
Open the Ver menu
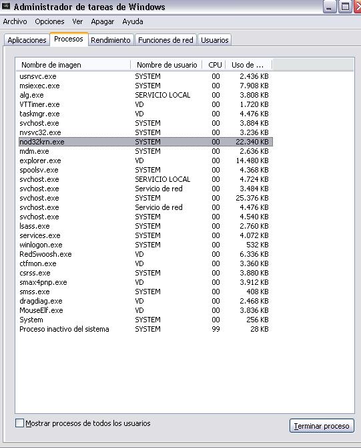click(77, 21)
